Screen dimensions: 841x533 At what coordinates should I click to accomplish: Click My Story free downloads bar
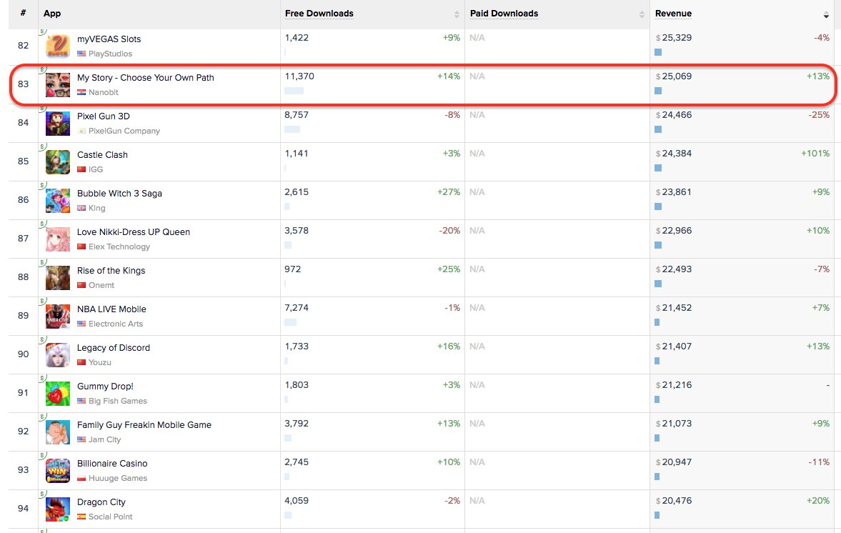point(294,91)
